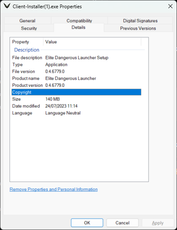Image resolution: width=177 pixels, height=230 pixels.
Task: Click the Cancel button
Action: click(122, 223)
